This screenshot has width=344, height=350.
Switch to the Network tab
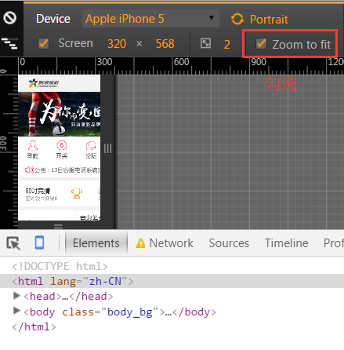(x=171, y=243)
